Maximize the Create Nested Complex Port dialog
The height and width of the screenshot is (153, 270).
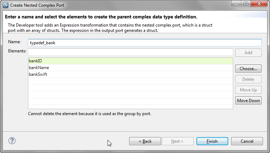[x=246, y=4]
